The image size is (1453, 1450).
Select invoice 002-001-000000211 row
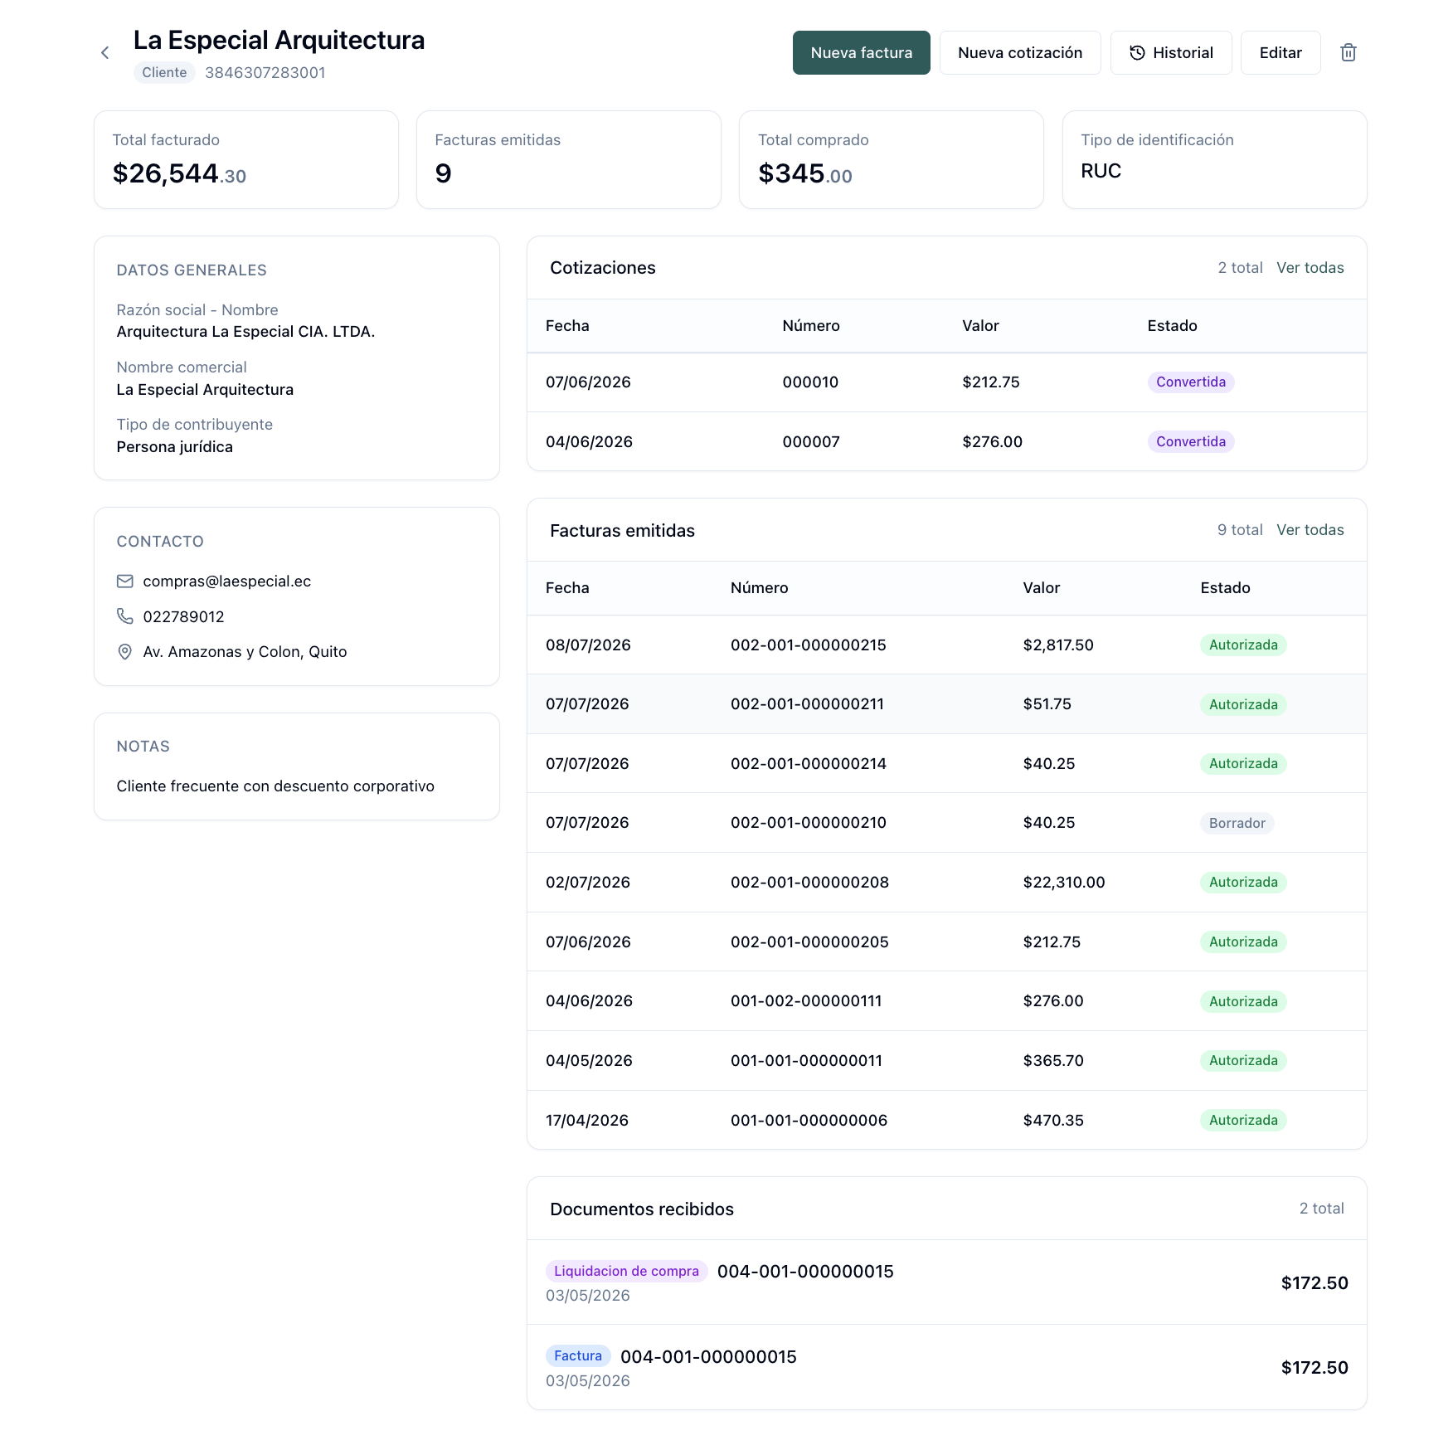(947, 704)
